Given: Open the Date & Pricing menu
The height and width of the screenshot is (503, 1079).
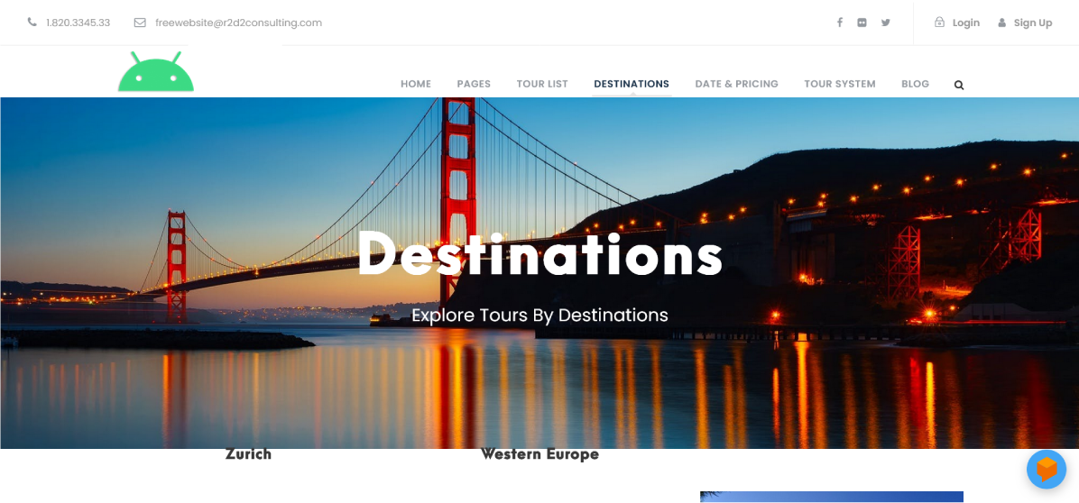Looking at the screenshot, I should click(x=736, y=84).
